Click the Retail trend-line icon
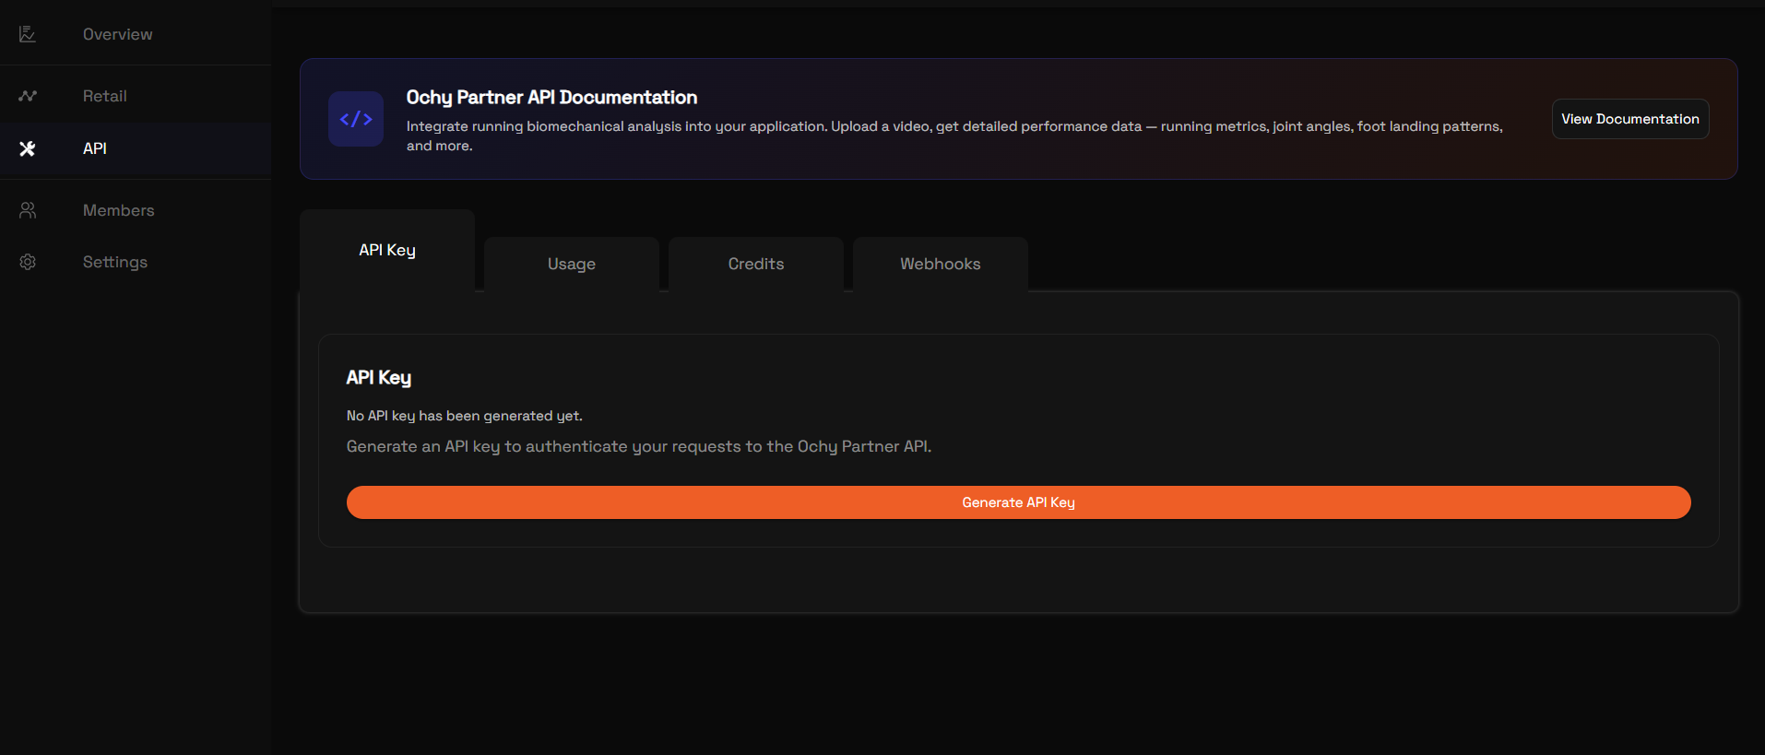The image size is (1765, 755). click(x=28, y=96)
